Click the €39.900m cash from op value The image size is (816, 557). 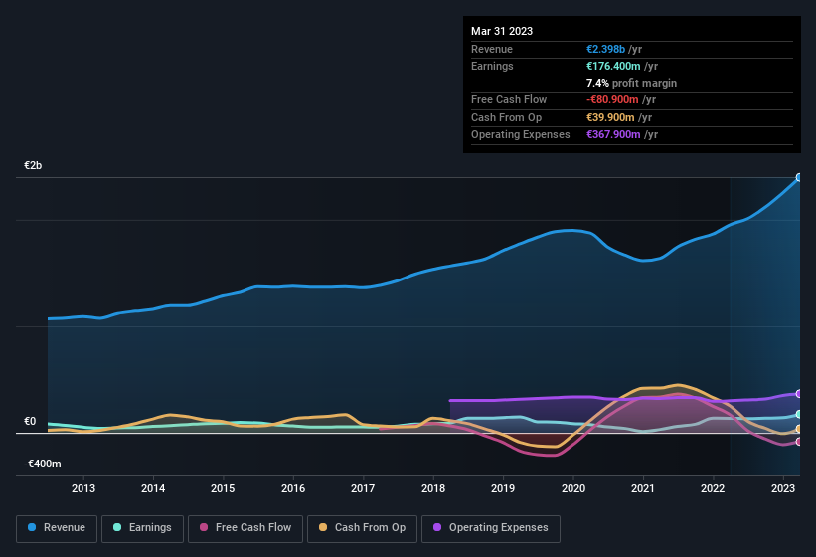(610, 117)
